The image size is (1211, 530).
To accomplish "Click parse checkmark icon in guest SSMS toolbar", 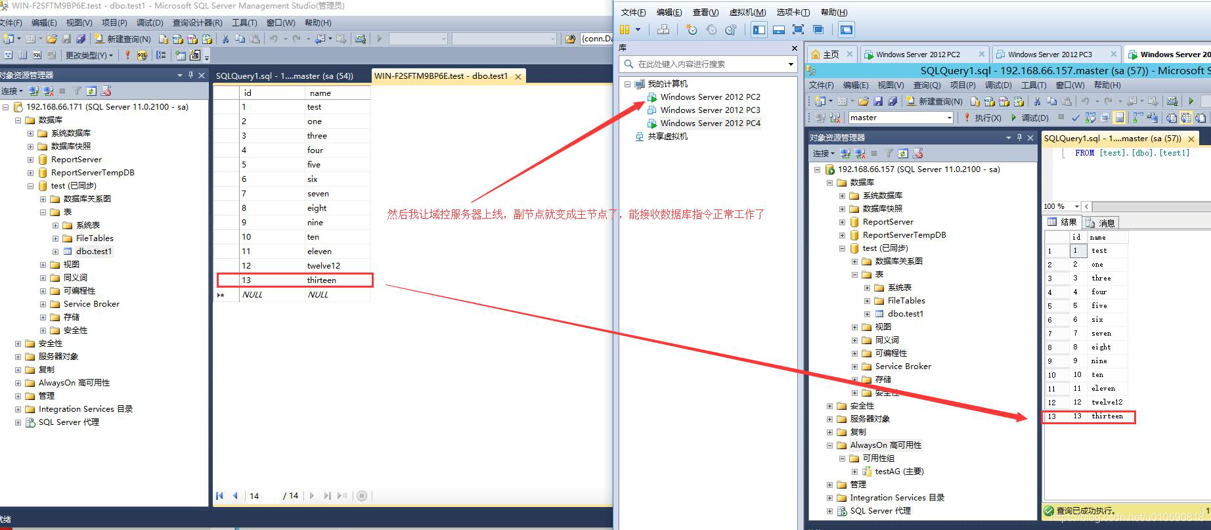I will point(1075,118).
